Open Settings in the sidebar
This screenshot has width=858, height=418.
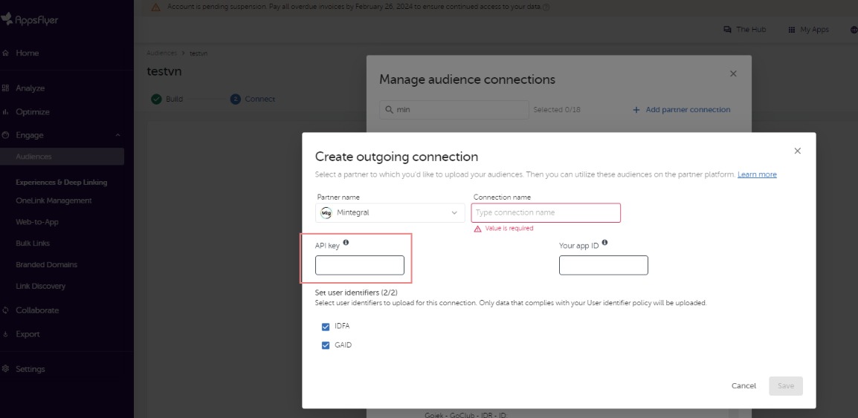pyautogui.click(x=30, y=369)
